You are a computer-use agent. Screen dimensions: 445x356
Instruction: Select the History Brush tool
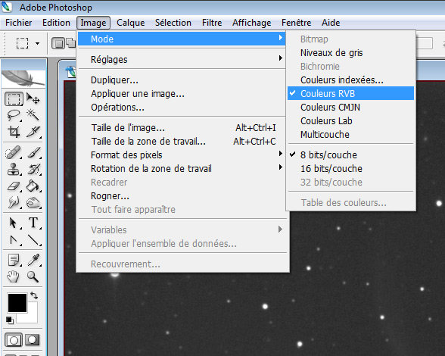pos(34,169)
